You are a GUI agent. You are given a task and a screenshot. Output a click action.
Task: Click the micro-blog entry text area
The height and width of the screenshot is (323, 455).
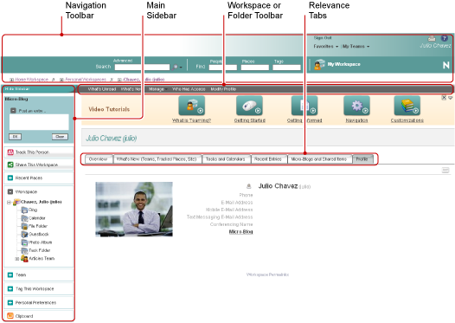coord(39,122)
